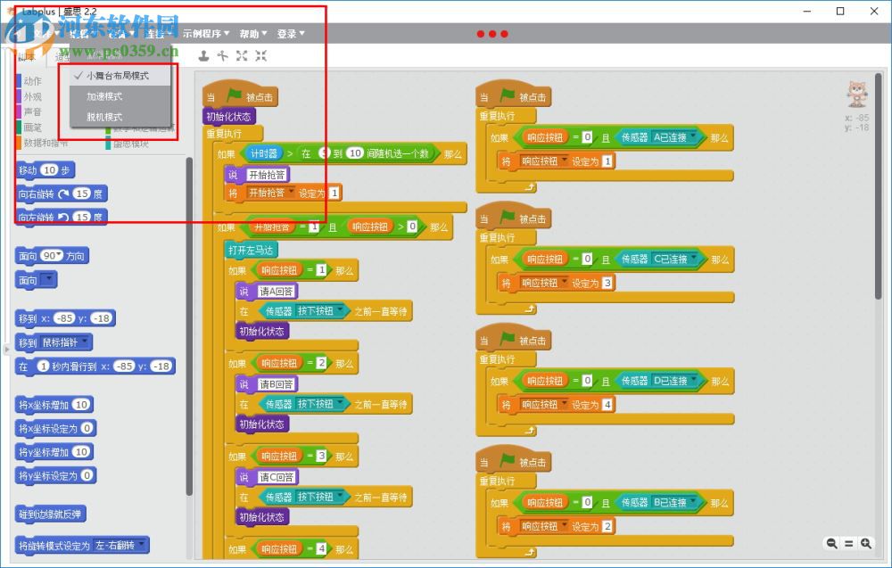The height and width of the screenshot is (568, 892).
Task: Click counterclockwise arrow on 向左旋转 block
Action: point(63,218)
